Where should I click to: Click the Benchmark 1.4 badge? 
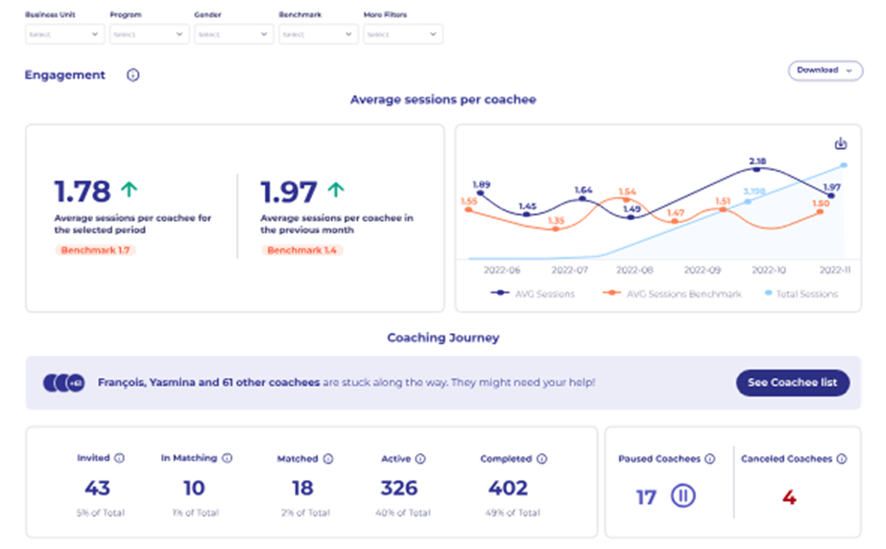click(301, 251)
